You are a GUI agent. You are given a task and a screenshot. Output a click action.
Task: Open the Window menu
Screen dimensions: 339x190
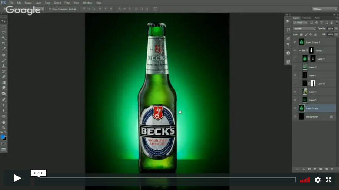tap(87, 3)
